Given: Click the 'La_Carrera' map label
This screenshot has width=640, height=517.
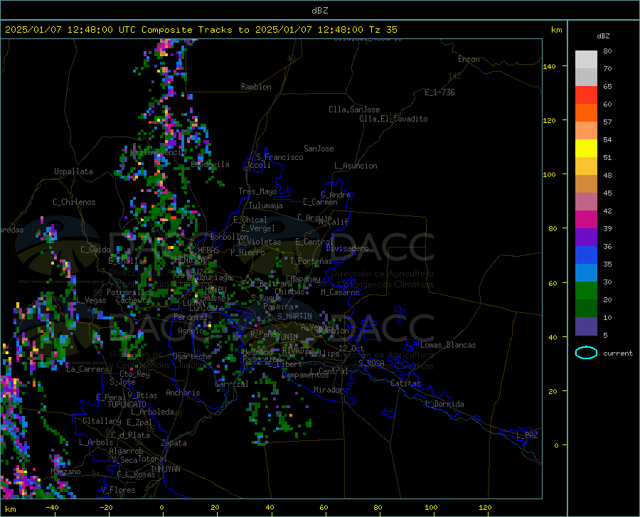Looking at the screenshot, I should tap(87, 369).
